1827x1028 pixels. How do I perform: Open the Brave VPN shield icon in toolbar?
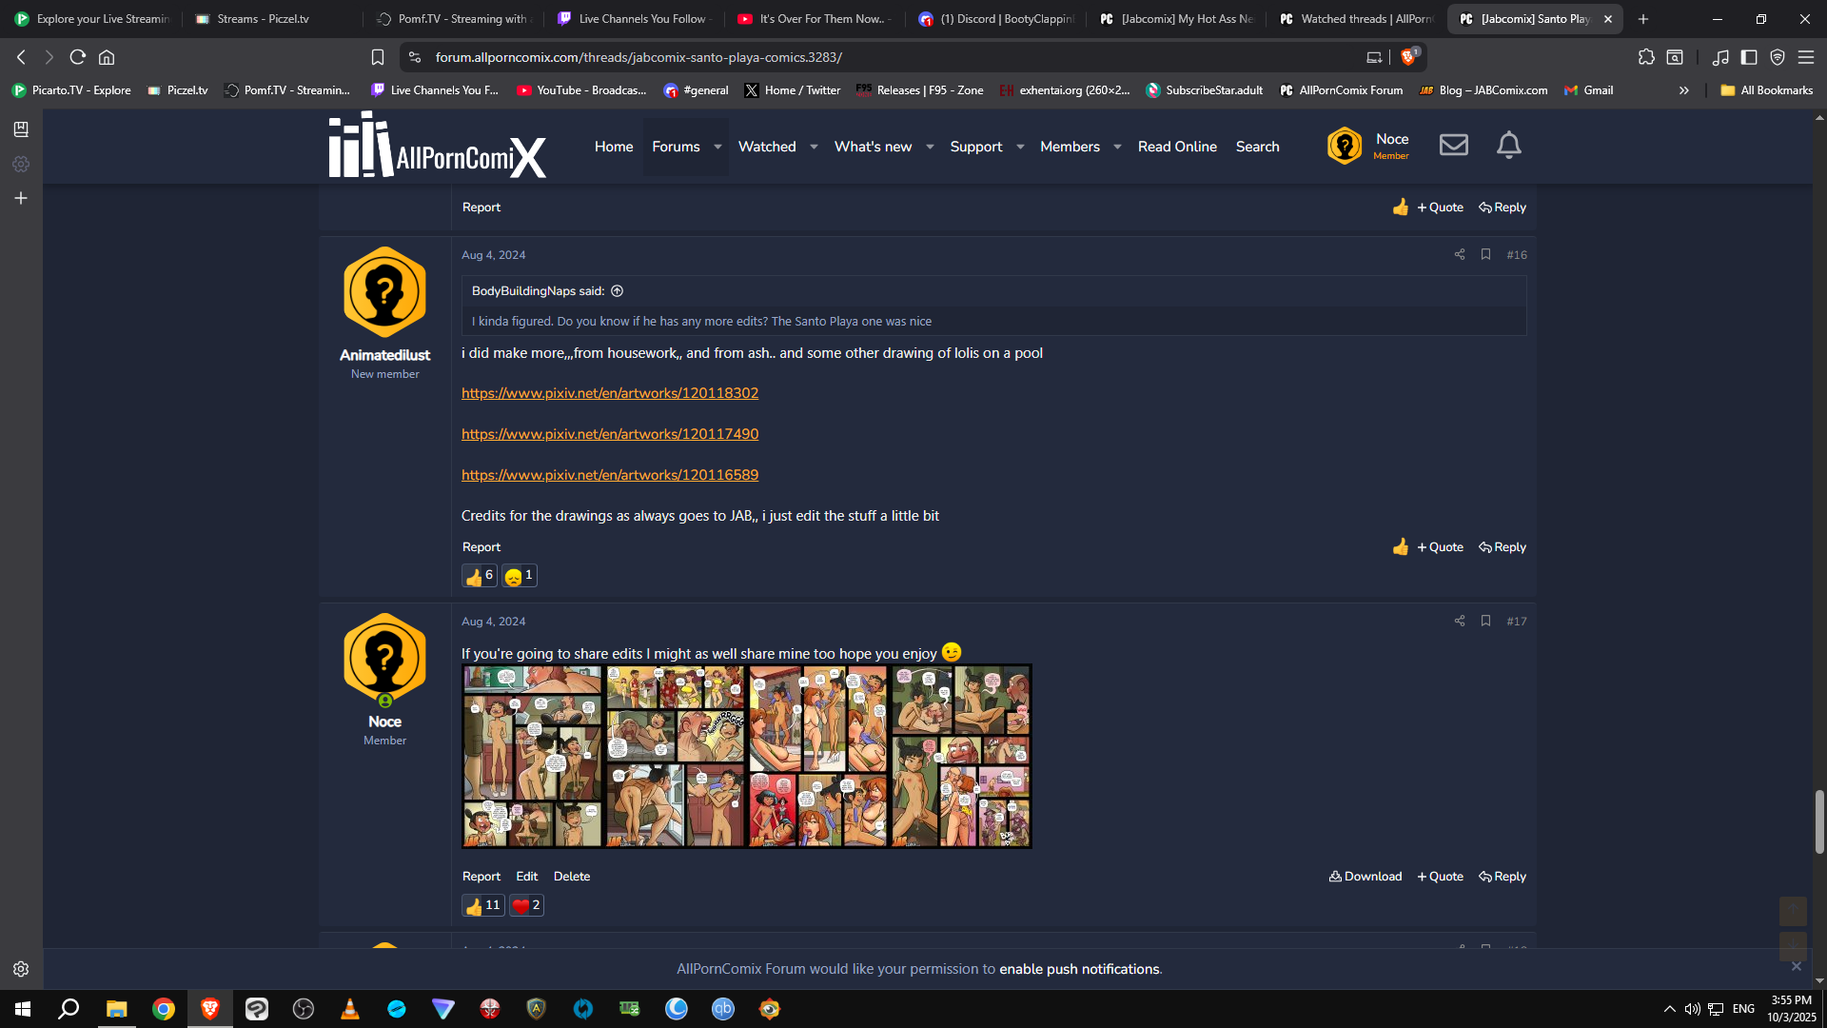coord(1778,57)
